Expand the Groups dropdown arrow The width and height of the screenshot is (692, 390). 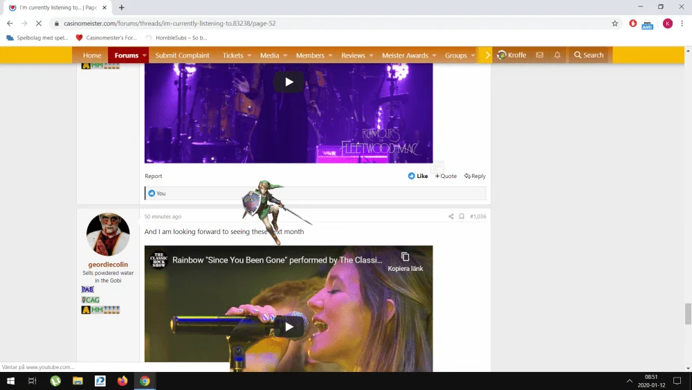coord(473,55)
